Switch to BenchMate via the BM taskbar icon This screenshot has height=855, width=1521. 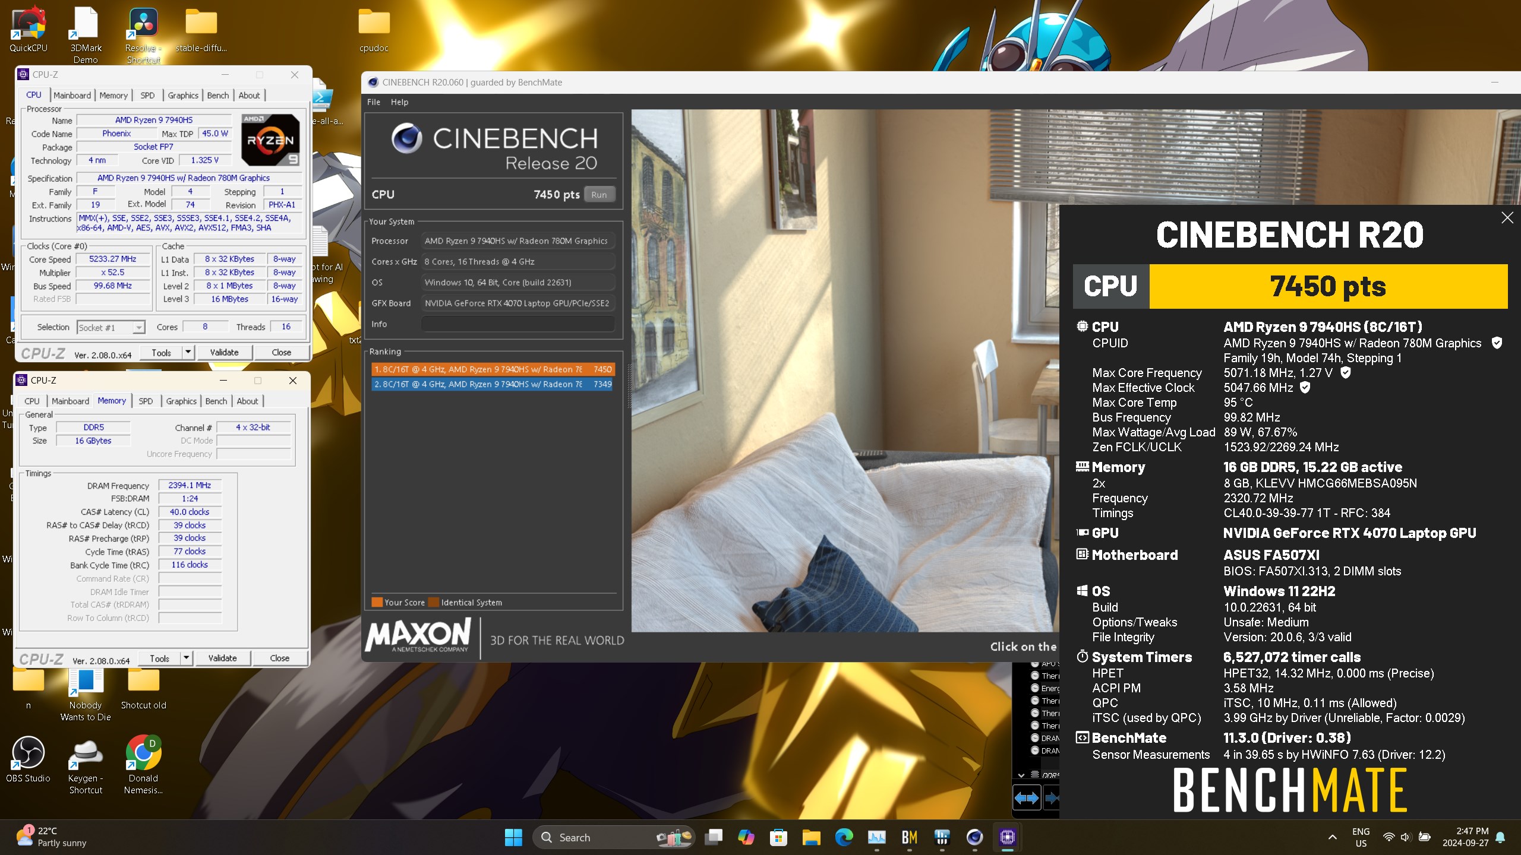click(x=909, y=837)
